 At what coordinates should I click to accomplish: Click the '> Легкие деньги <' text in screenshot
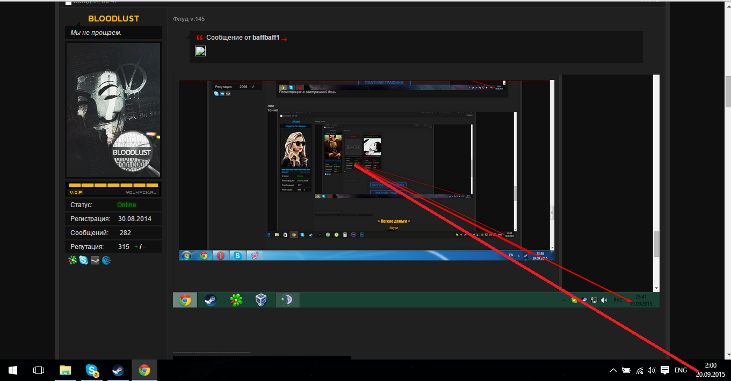coord(393,221)
